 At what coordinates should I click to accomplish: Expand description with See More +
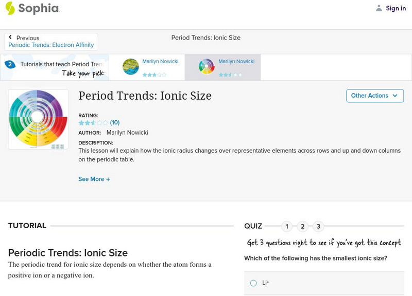[94, 179]
